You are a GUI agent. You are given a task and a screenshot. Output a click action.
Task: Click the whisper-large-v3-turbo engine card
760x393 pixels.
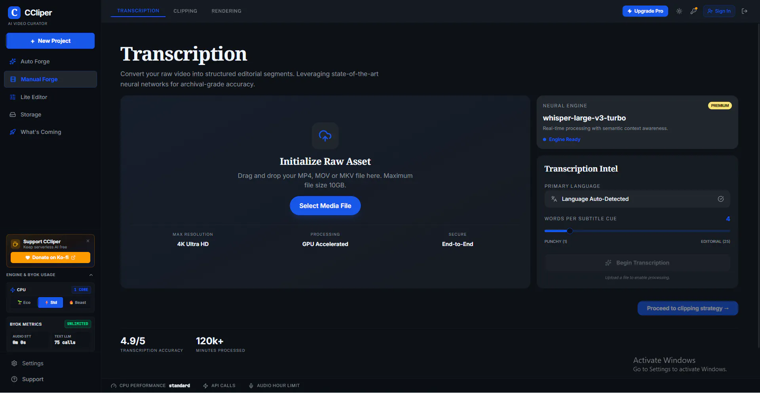[x=637, y=122]
